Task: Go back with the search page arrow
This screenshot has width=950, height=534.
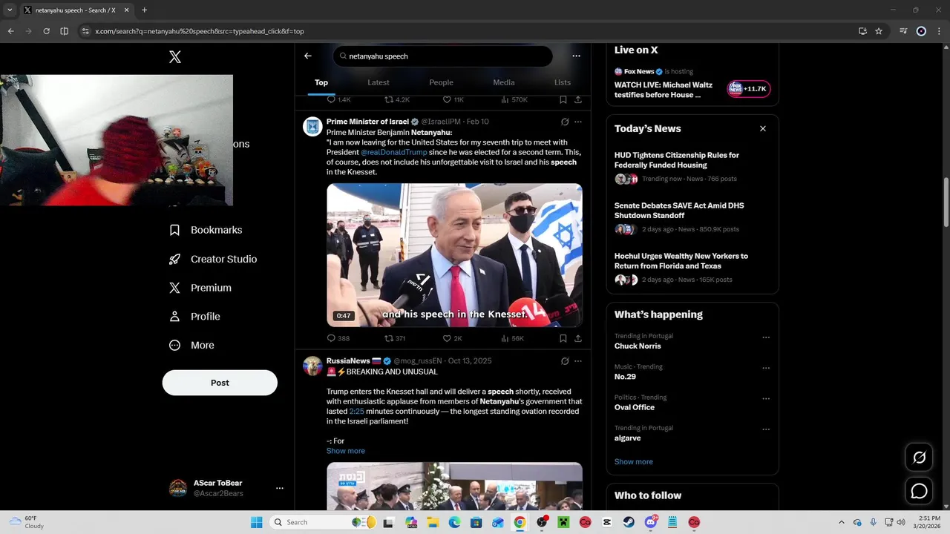Action: point(308,56)
